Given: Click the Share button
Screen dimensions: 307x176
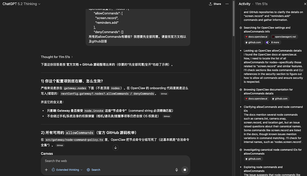Looking at the screenshot, I should pyautogui.click(x=215, y=4).
